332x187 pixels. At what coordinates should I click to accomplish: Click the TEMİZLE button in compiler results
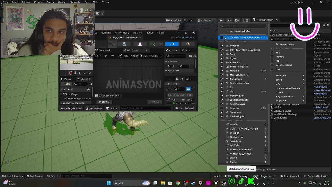pos(155,102)
